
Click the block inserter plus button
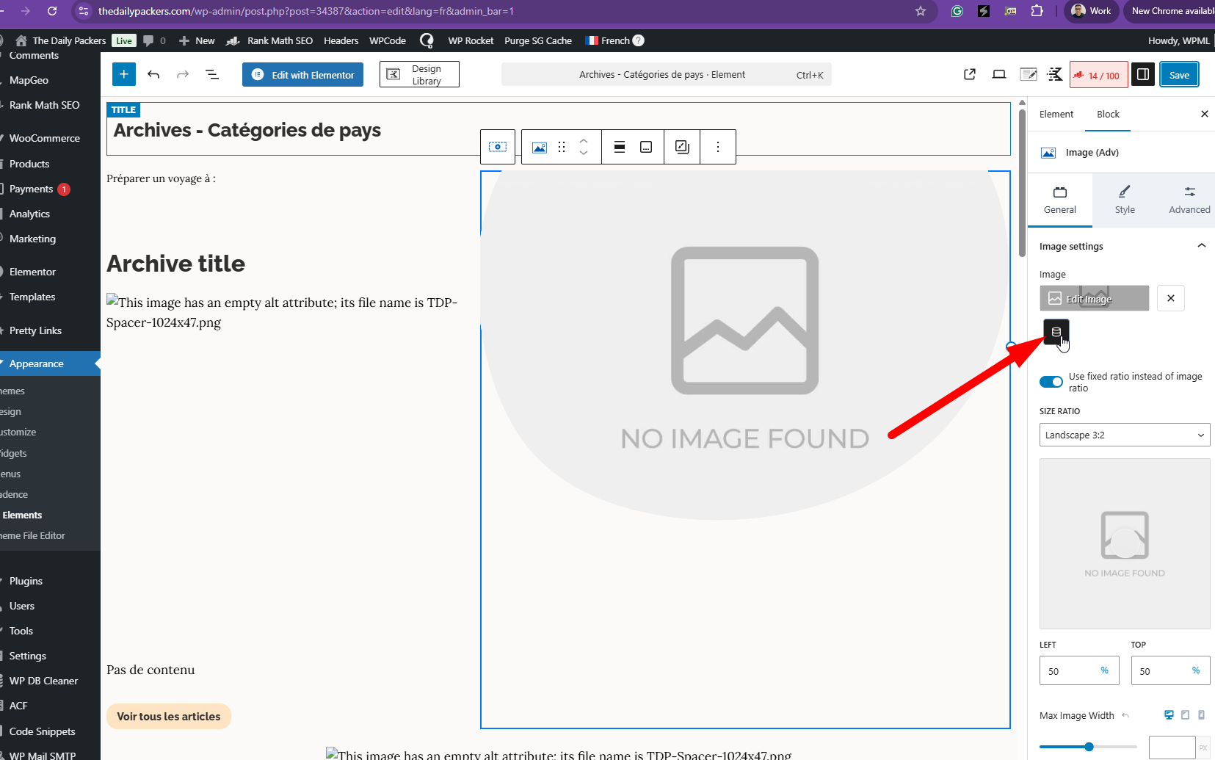(x=124, y=74)
